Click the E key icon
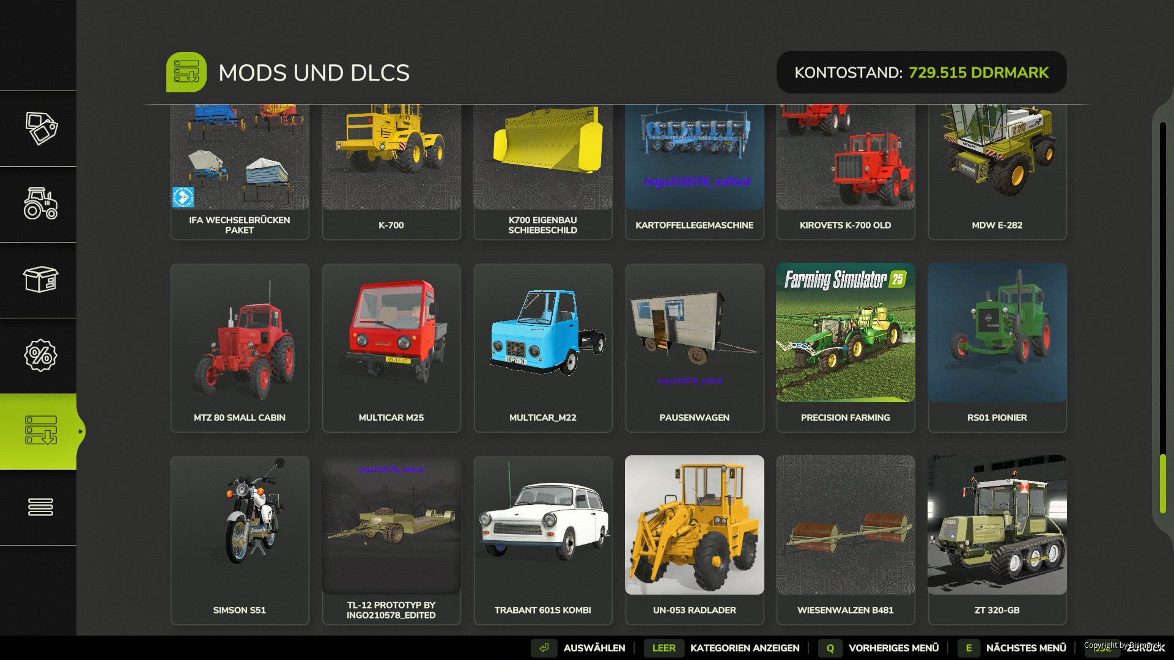 point(969,648)
